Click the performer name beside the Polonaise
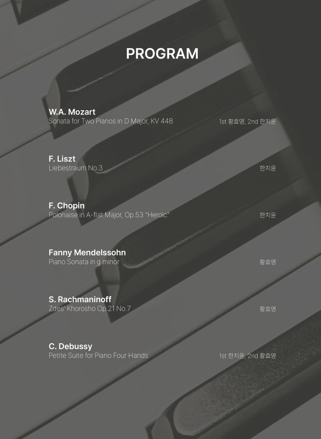This screenshot has height=439, width=321. pos(267,215)
